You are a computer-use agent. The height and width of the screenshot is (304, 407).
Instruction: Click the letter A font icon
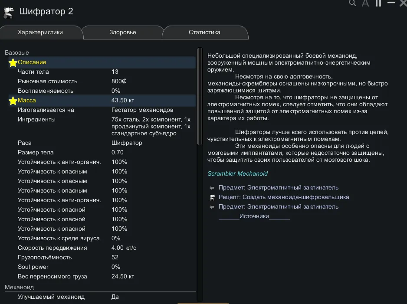(x=365, y=3)
